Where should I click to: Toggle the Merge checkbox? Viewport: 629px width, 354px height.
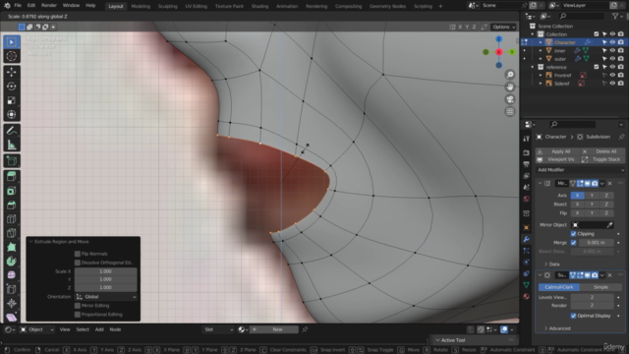[x=573, y=243]
